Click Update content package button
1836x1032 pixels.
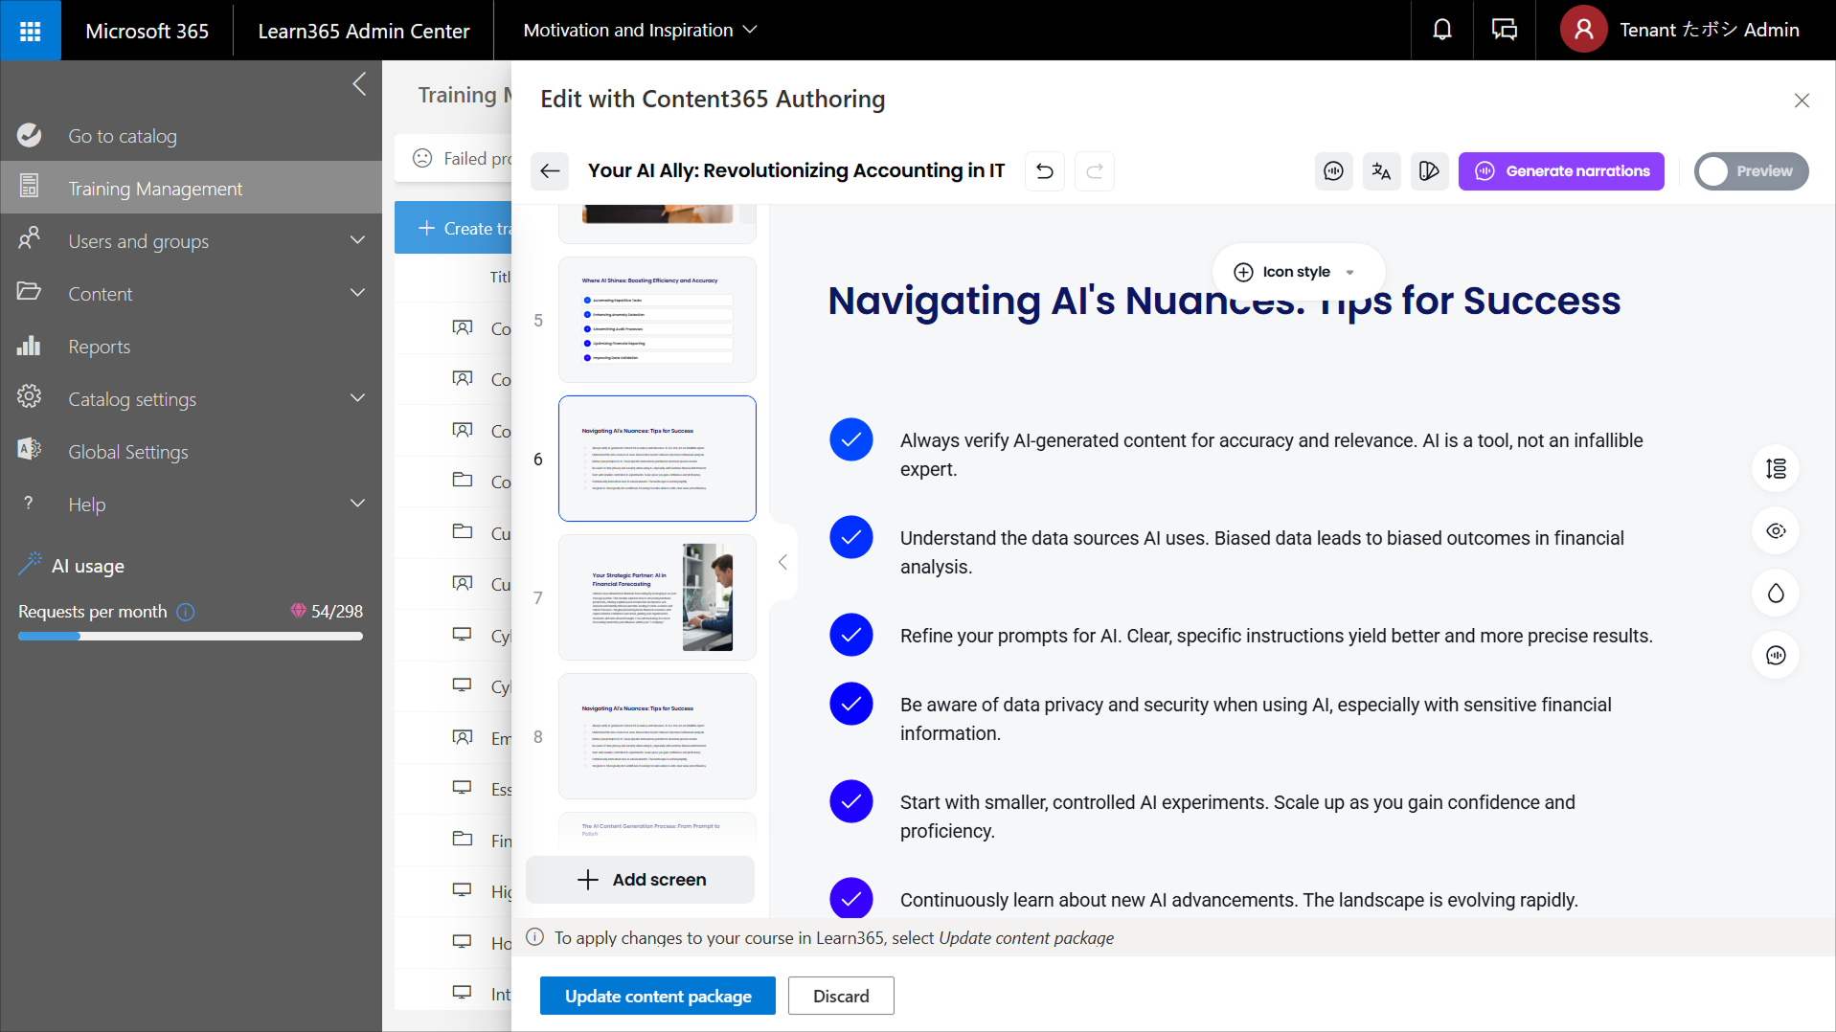click(x=657, y=996)
